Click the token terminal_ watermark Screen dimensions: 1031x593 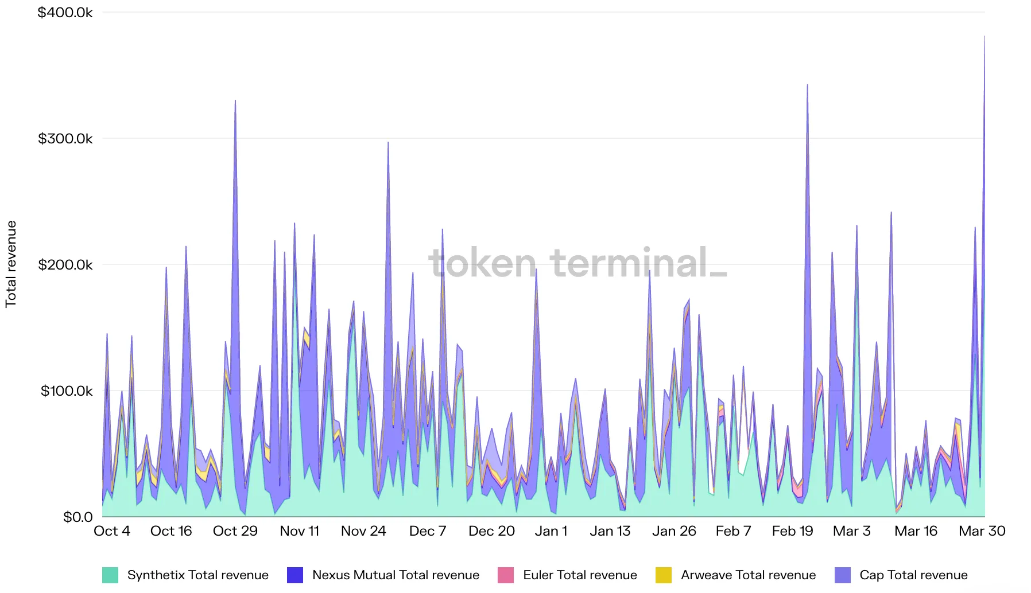(x=577, y=263)
